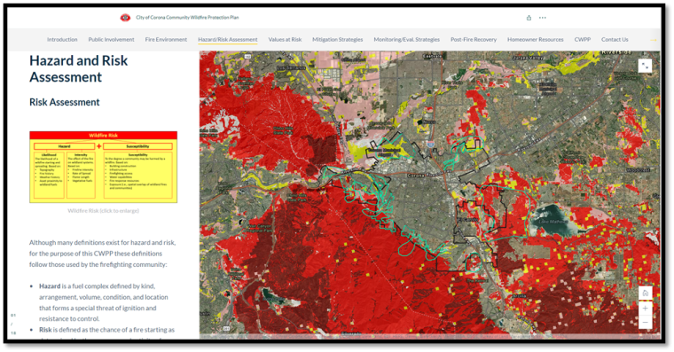The height and width of the screenshot is (352, 674).
Task: Go to the Fire Environment tab
Action: (x=166, y=40)
